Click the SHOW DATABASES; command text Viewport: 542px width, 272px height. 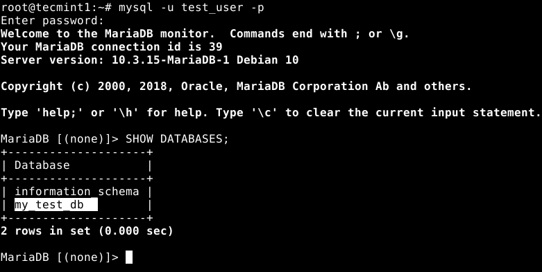pyautogui.click(x=177, y=138)
